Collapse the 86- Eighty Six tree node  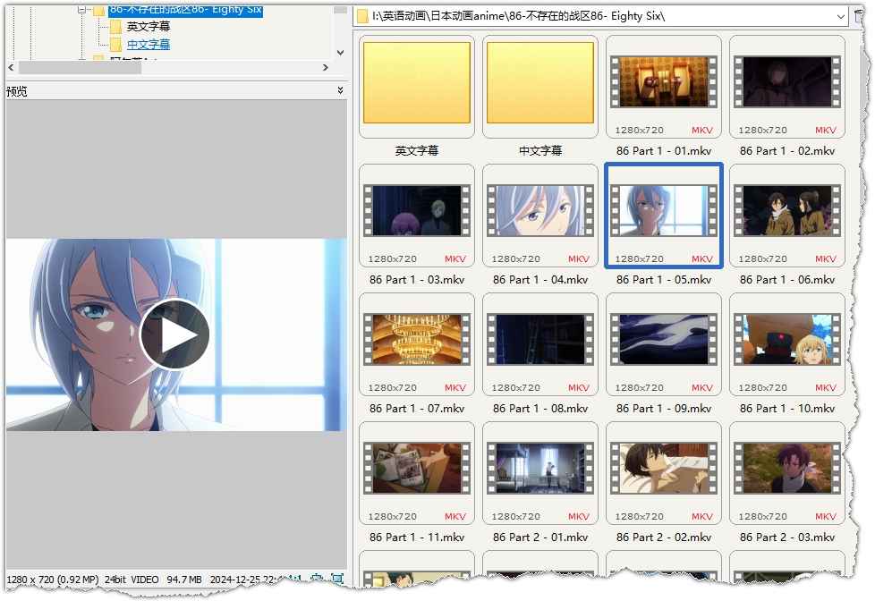pyautogui.click(x=82, y=10)
